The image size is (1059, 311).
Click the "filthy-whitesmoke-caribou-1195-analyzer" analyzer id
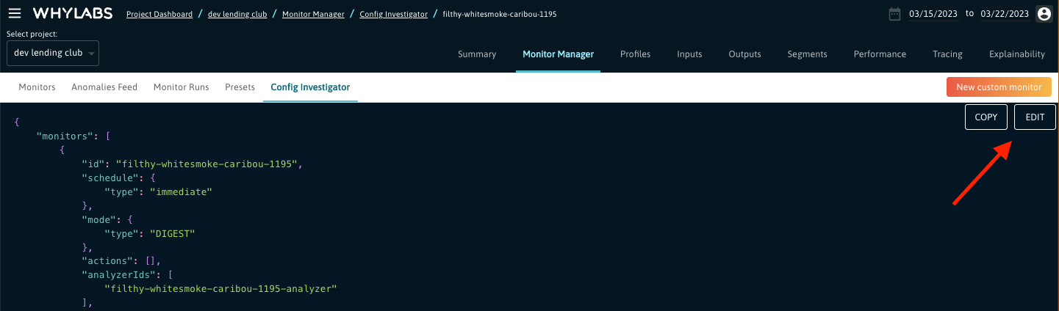coord(220,289)
